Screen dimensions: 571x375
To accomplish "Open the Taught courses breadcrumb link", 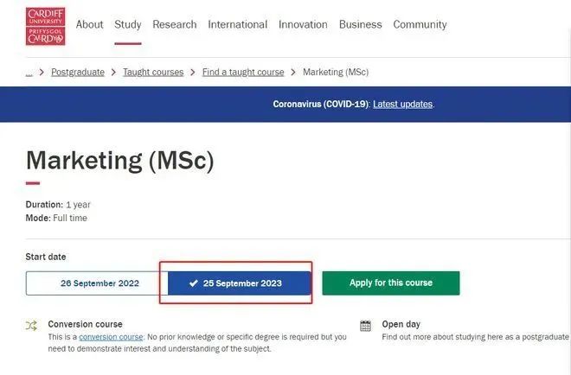I will click(153, 73).
